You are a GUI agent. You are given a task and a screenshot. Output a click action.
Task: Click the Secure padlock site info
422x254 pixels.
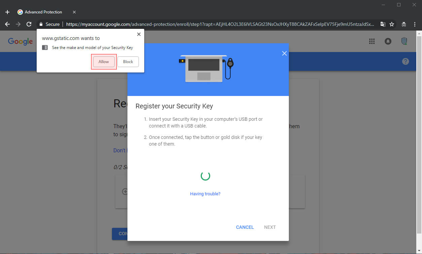click(x=49, y=24)
